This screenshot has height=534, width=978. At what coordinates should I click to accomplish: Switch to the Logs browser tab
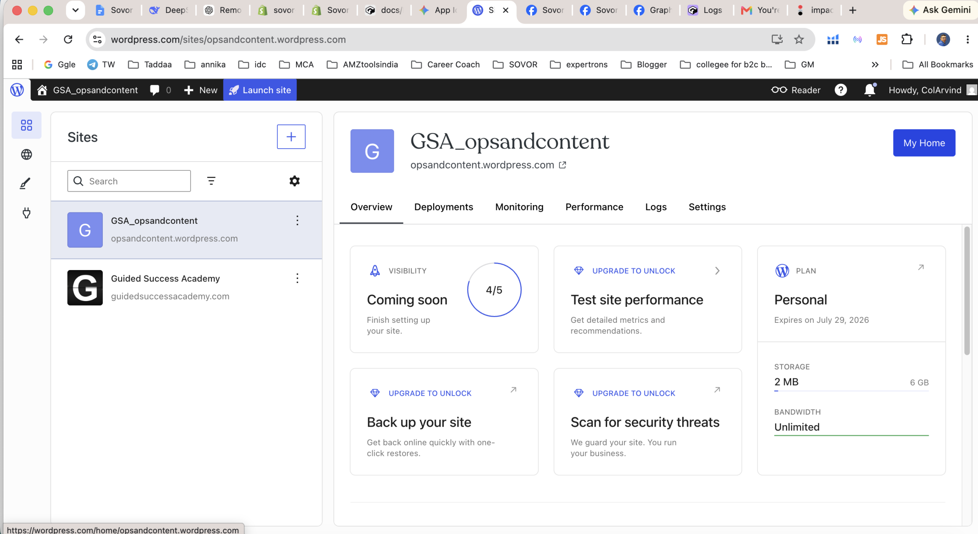(x=706, y=10)
